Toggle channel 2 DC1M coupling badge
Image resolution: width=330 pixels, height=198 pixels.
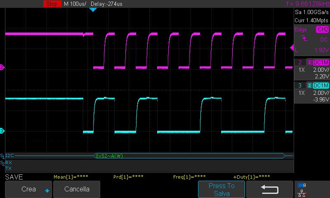(x=321, y=62)
